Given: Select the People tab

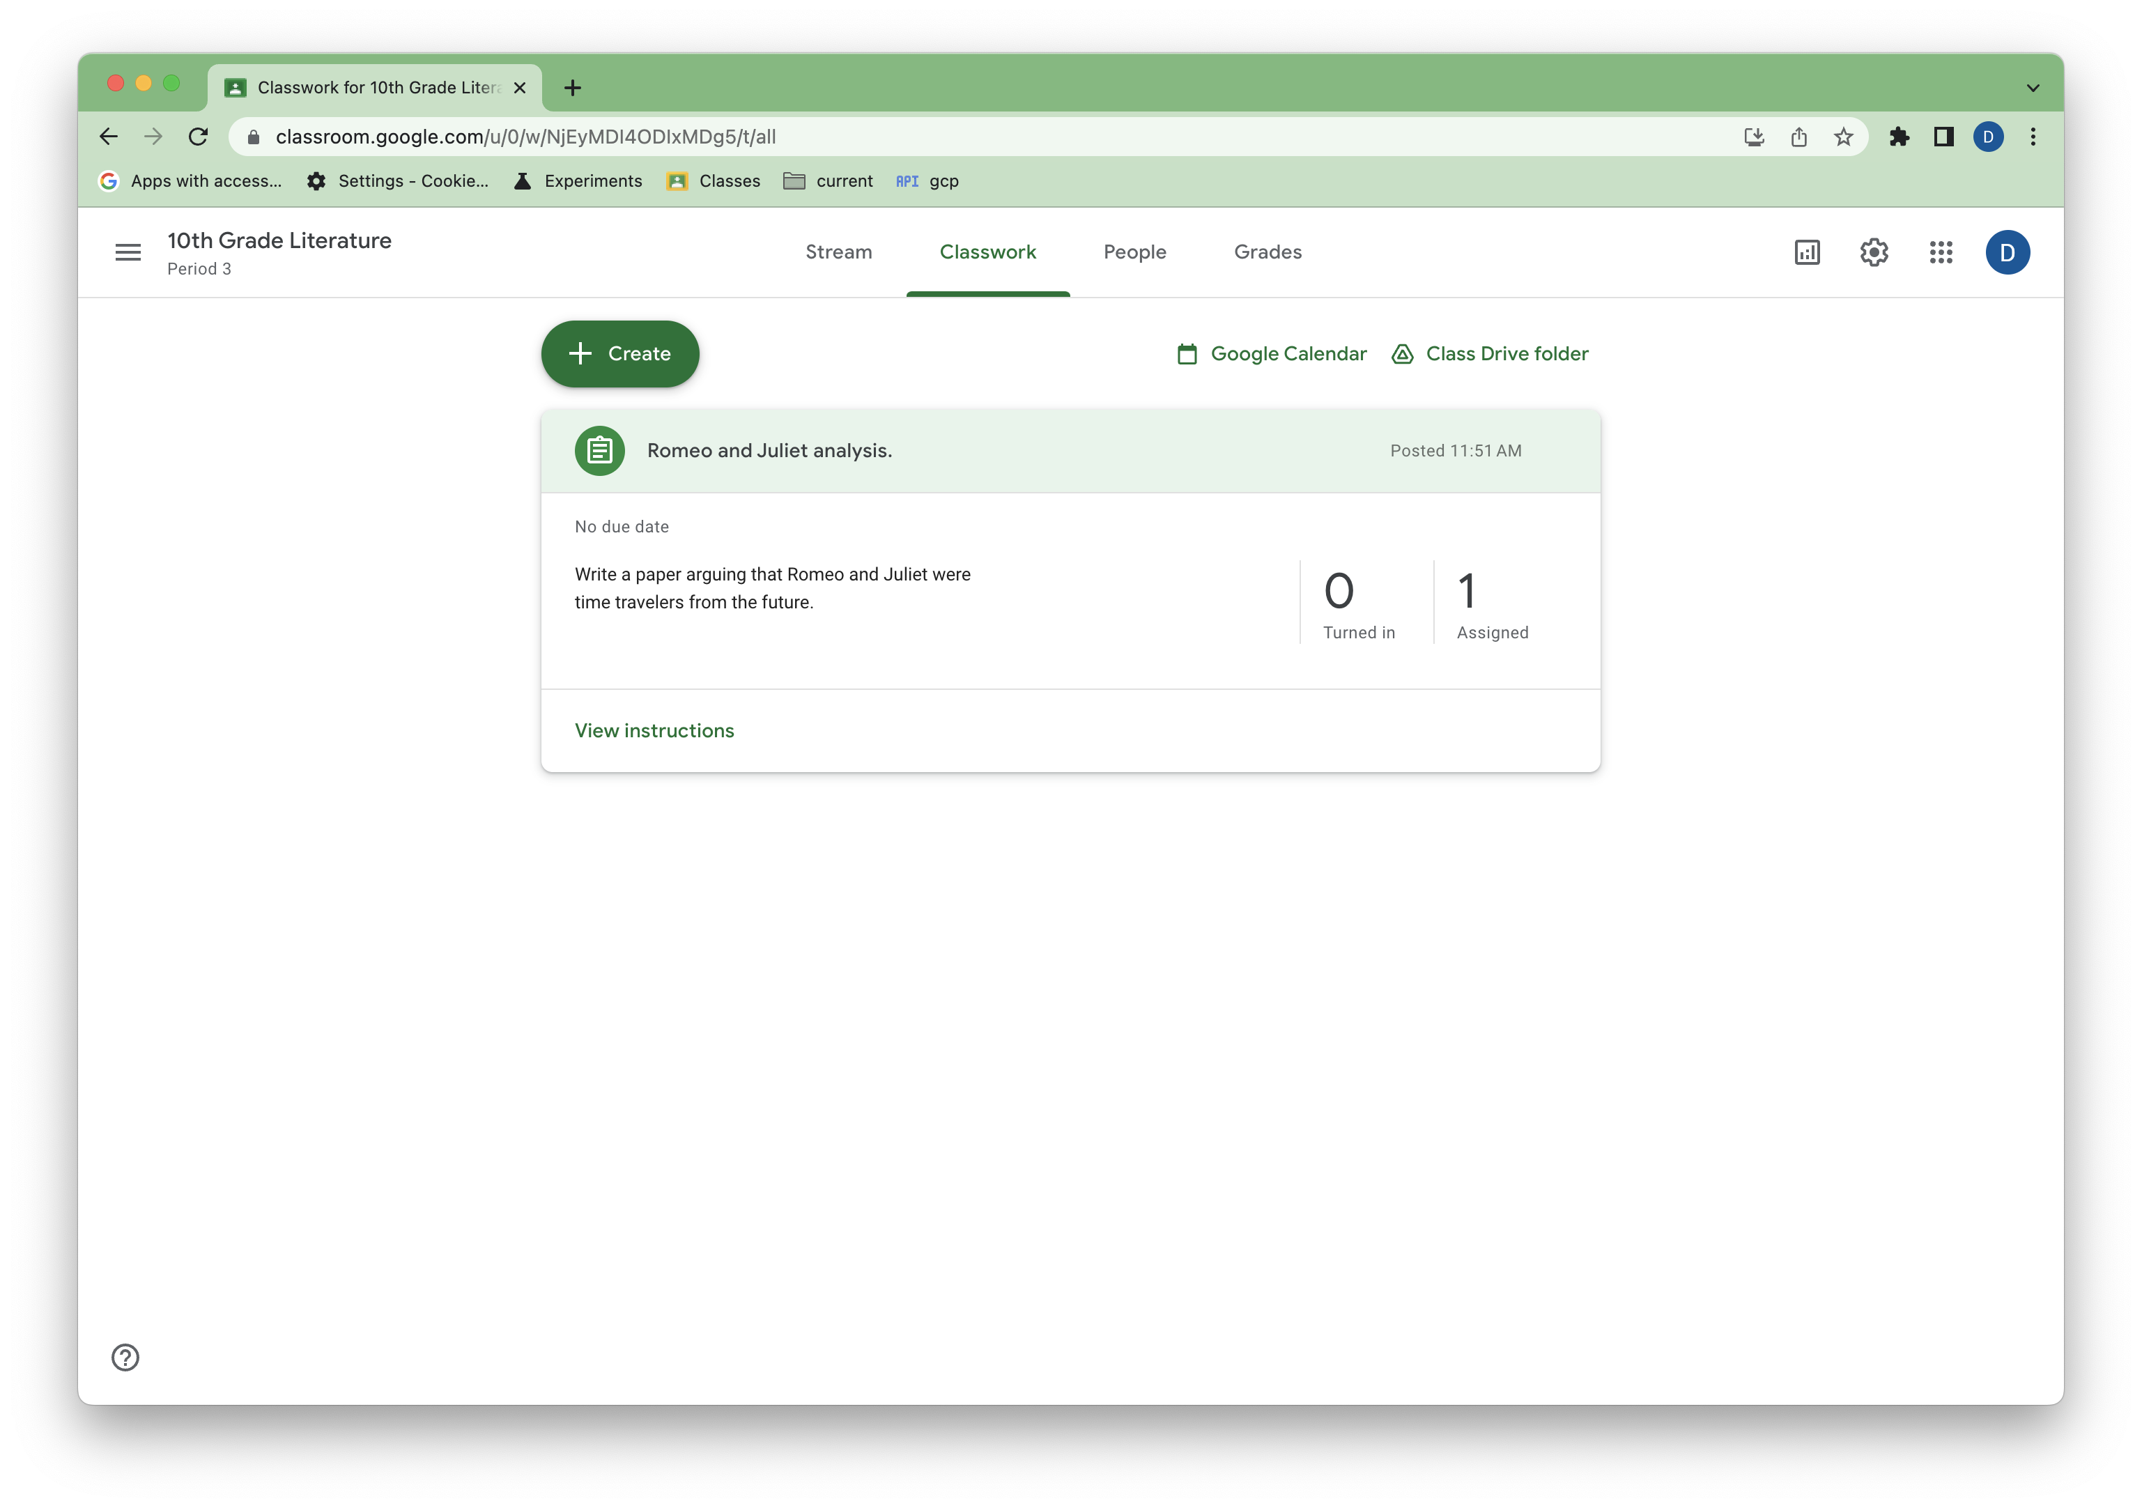Looking at the screenshot, I should coord(1134,252).
